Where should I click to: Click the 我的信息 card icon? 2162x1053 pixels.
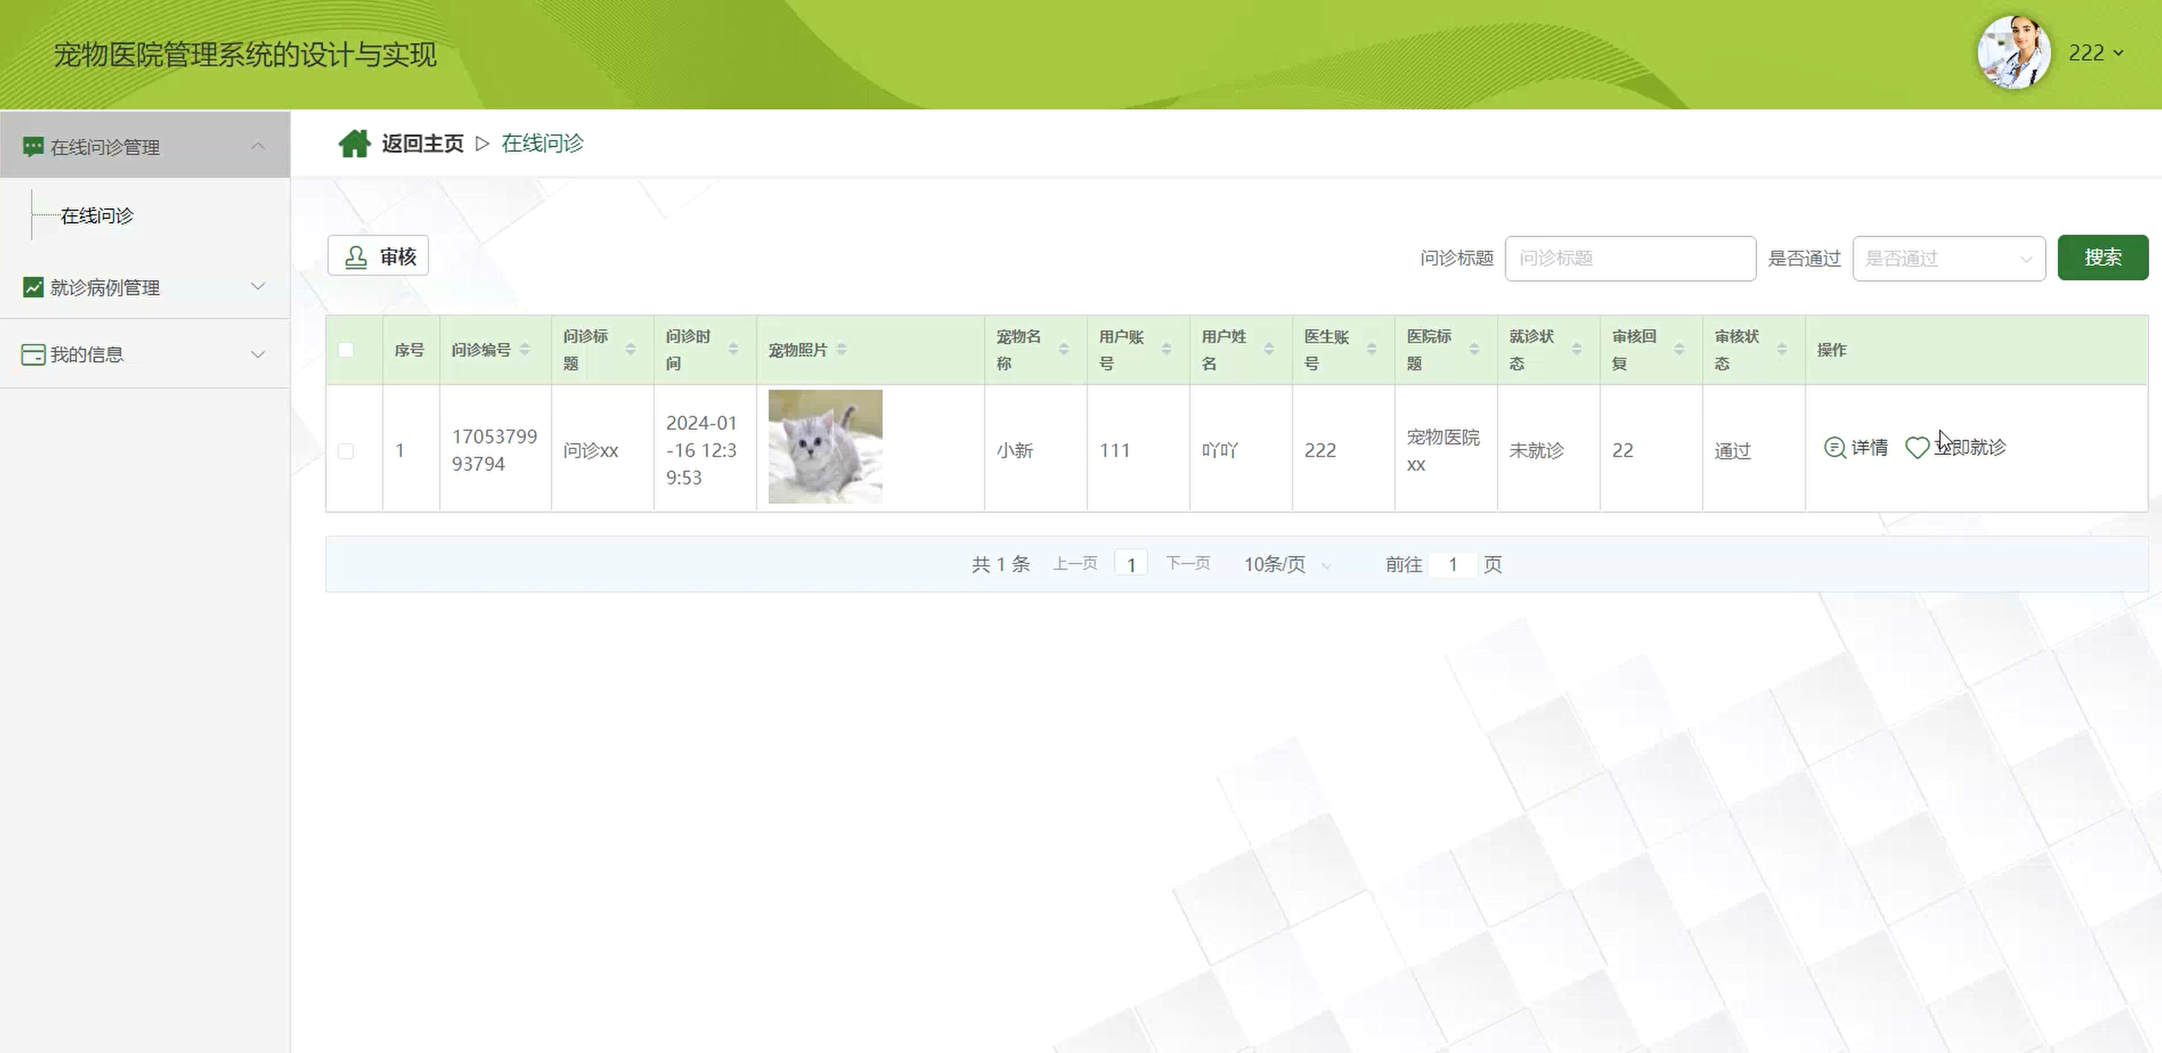click(x=33, y=354)
